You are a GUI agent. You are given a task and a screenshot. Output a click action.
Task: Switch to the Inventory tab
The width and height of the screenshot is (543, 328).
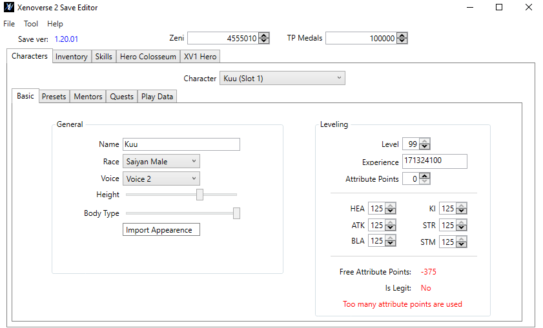pos(71,57)
